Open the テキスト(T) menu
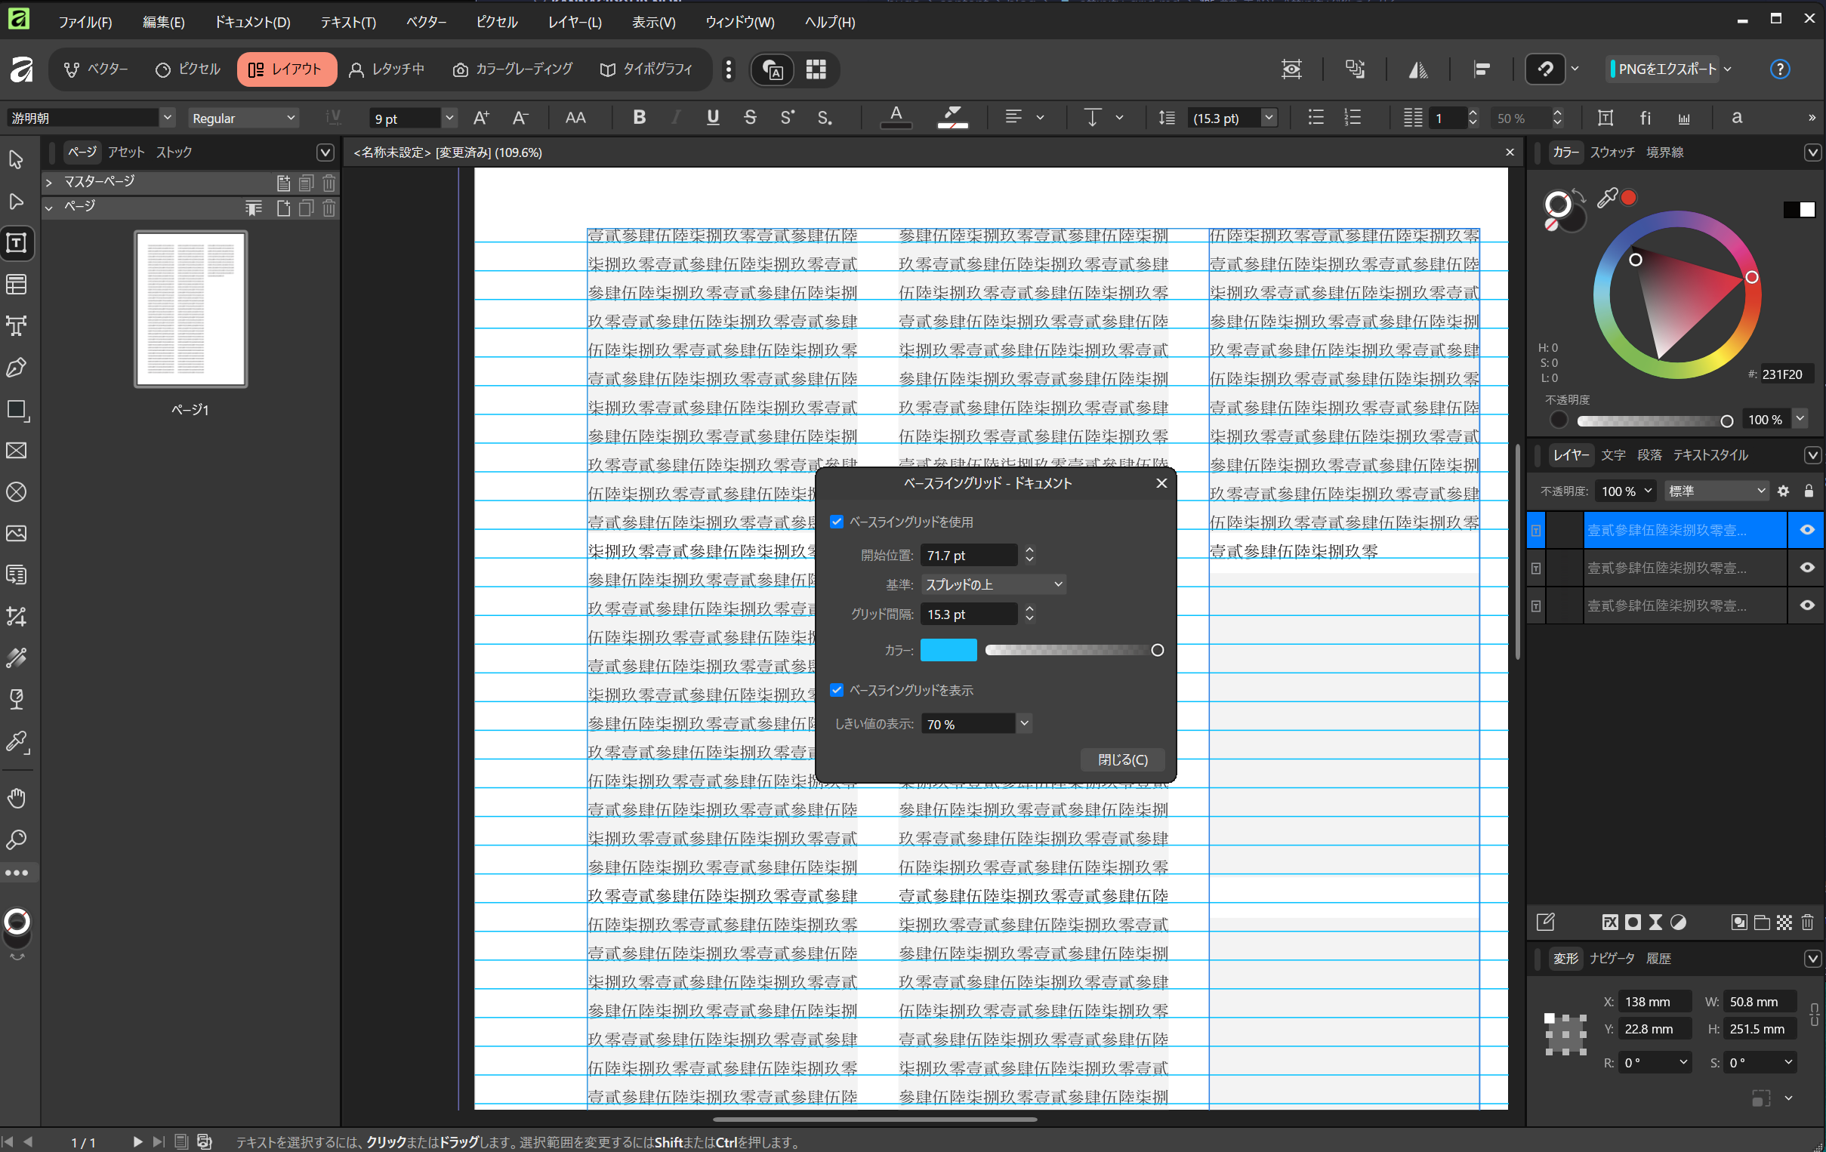Screen dimensions: 1826x1152 [347, 22]
